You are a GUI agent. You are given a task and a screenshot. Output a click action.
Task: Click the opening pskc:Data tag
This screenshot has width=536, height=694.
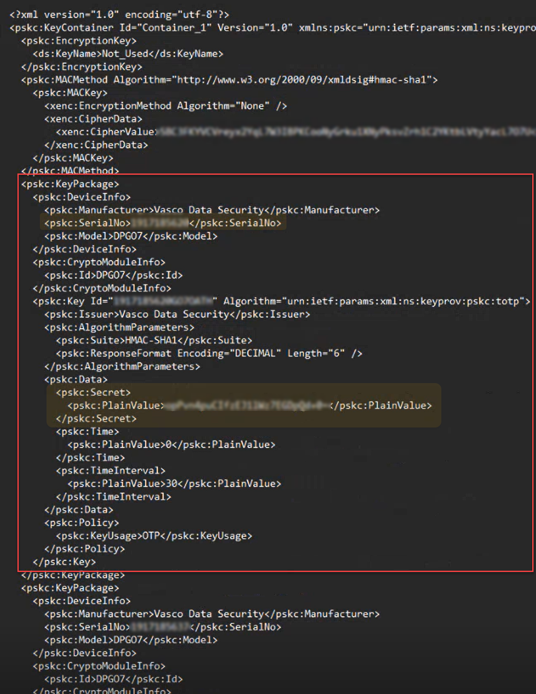[x=76, y=379]
